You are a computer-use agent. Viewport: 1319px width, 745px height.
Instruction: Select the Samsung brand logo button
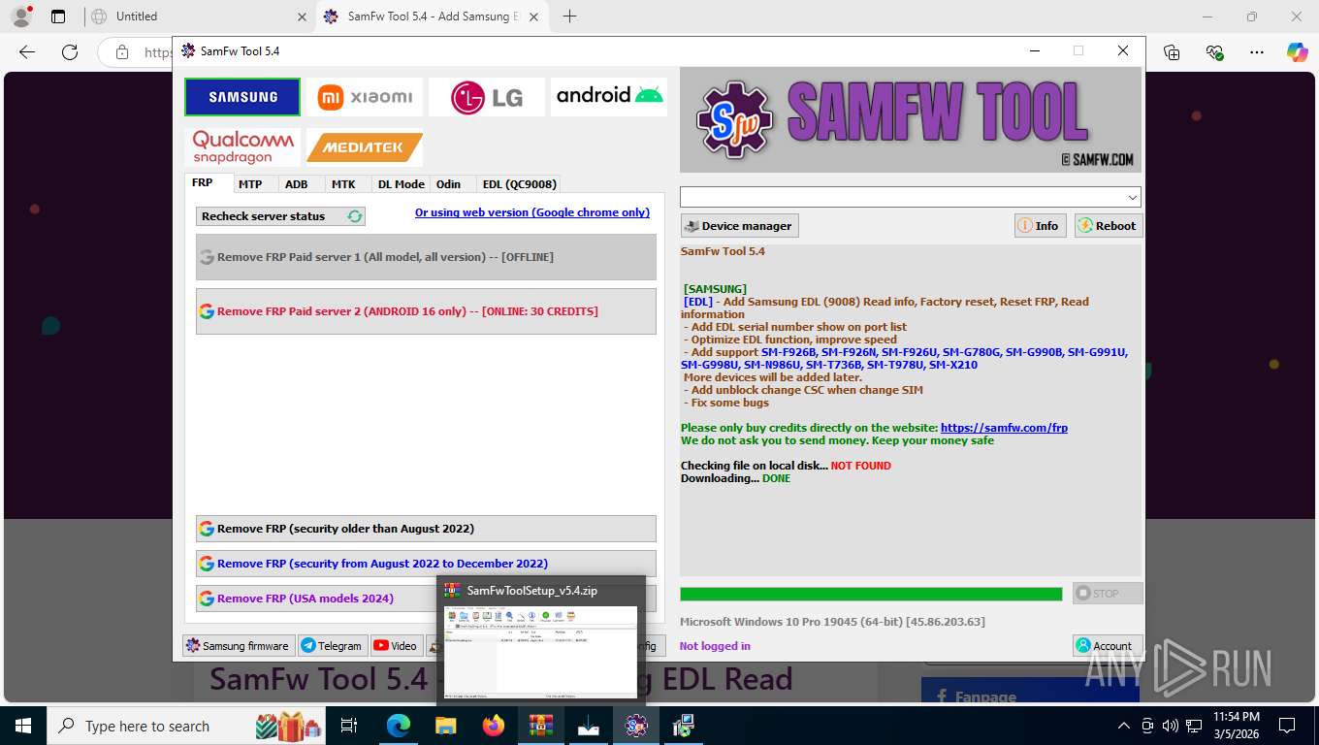242,97
